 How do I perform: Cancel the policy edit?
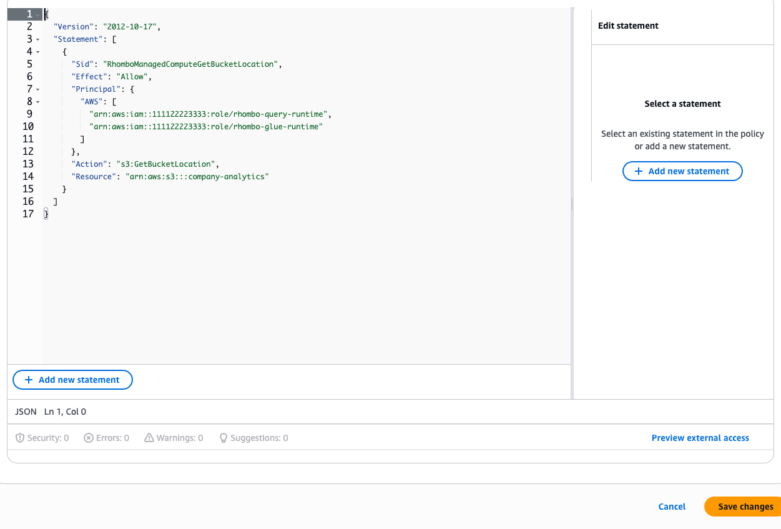[672, 507]
